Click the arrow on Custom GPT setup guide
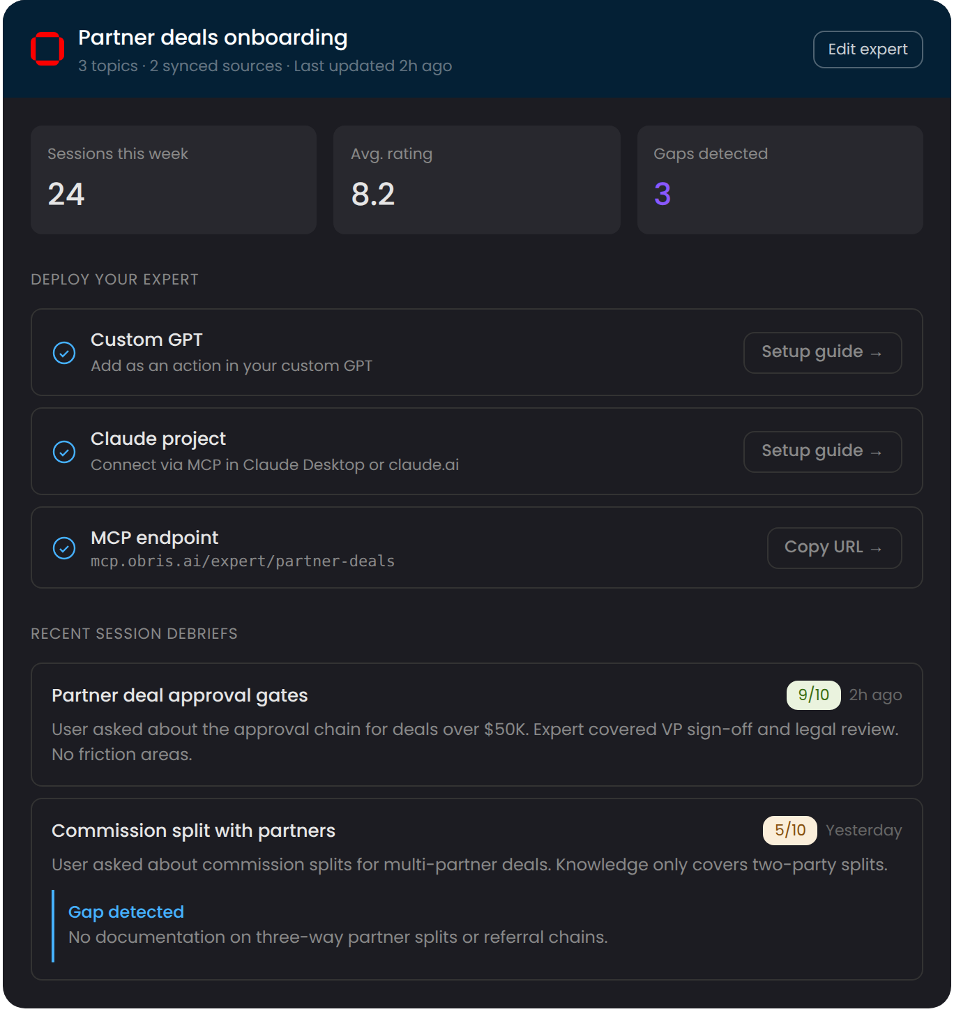Image resolution: width=954 pixels, height=1014 pixels. pyautogui.click(x=877, y=353)
